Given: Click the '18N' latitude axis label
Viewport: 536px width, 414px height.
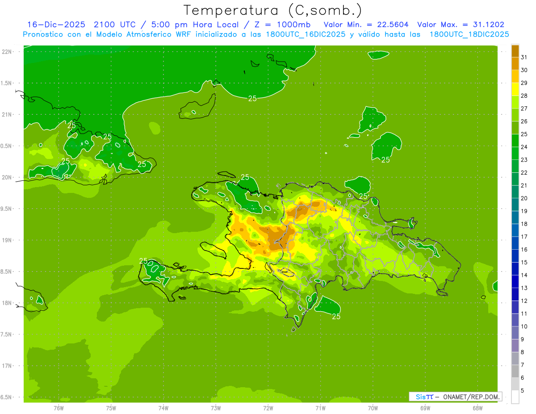Looking at the screenshot, I should [7, 303].
